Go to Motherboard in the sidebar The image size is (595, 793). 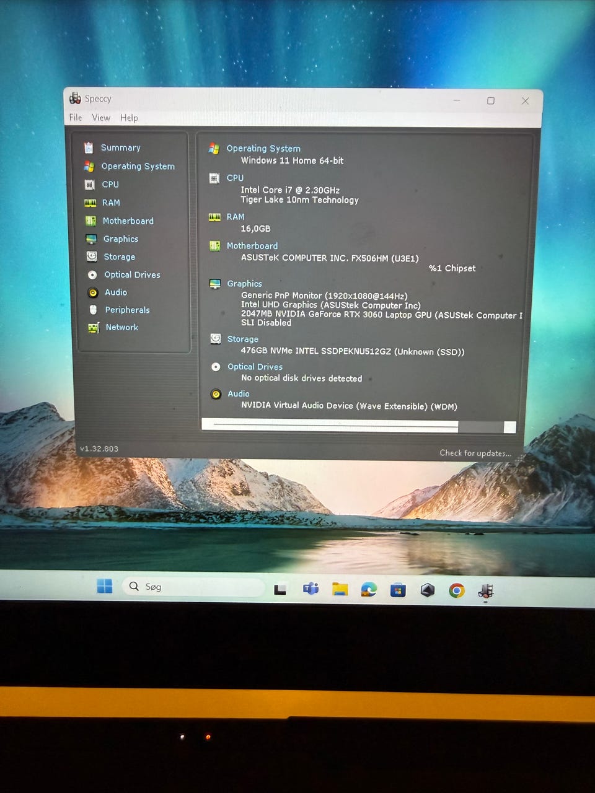click(128, 221)
